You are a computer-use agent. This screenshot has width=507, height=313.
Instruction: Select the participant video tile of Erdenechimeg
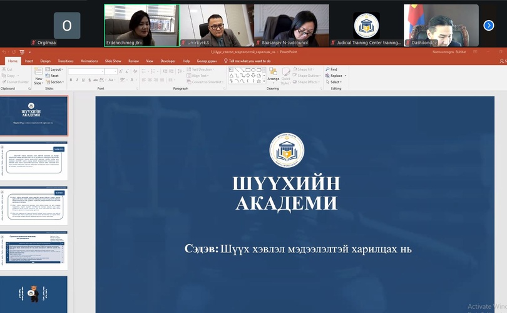[141, 25]
